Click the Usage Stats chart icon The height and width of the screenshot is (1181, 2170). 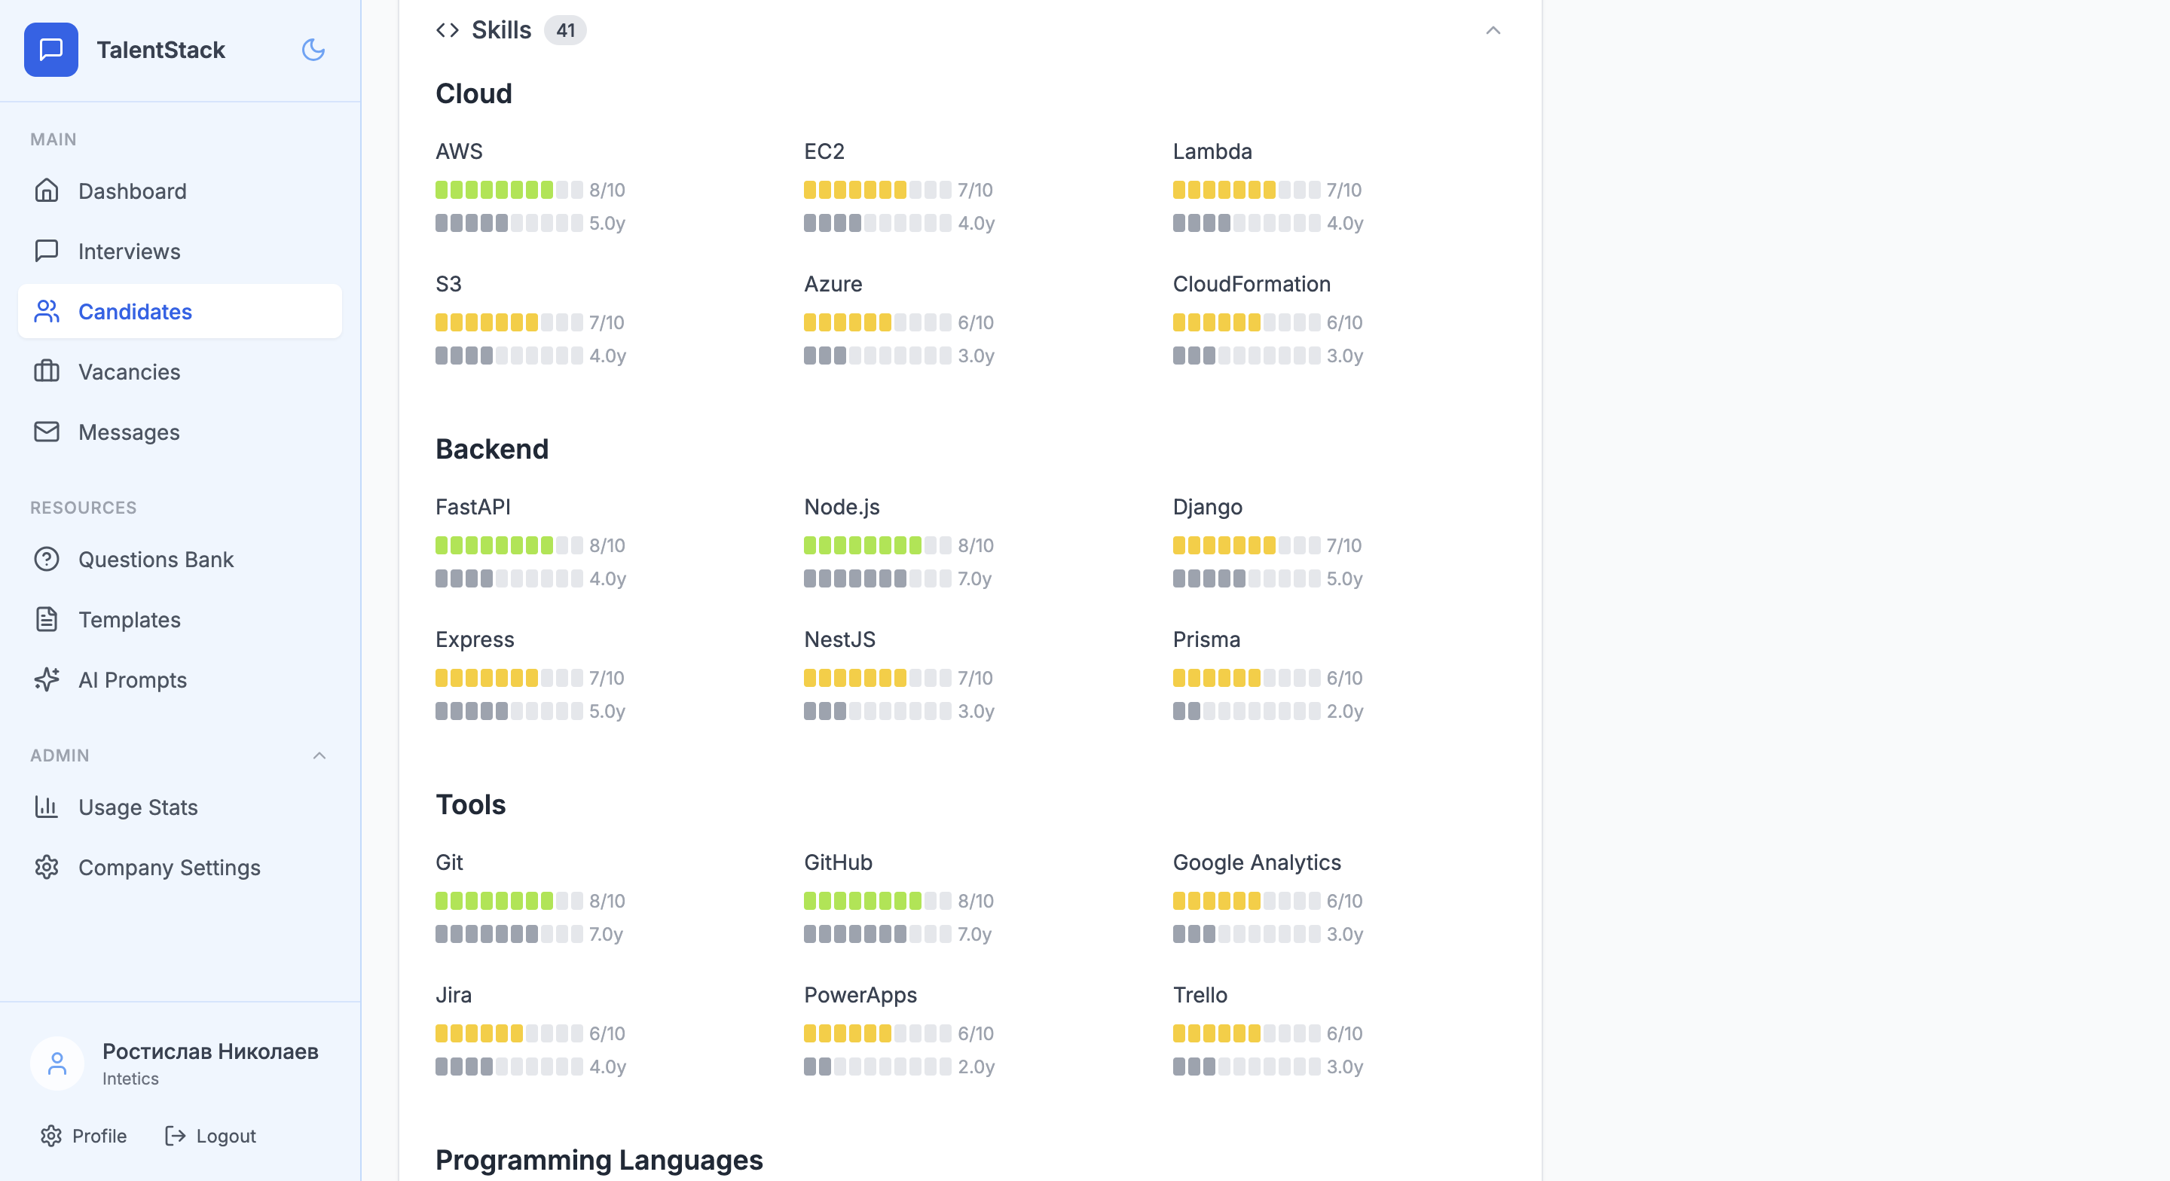pos(46,807)
